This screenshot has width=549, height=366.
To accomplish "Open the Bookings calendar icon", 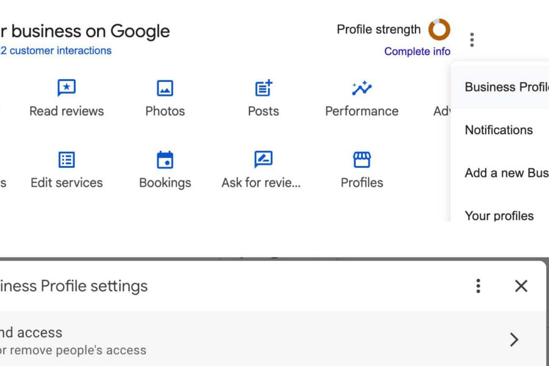I will [165, 160].
